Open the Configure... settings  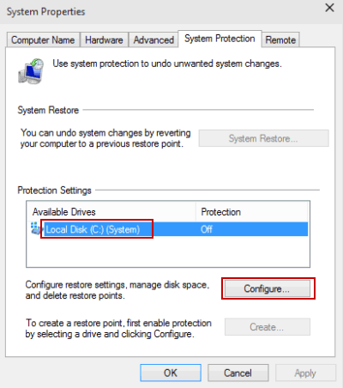pos(267,288)
